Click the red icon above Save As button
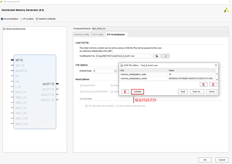 click(x=203, y=85)
